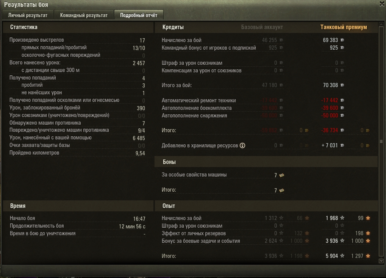Select the Подробный отчёт tab

[x=139, y=15]
